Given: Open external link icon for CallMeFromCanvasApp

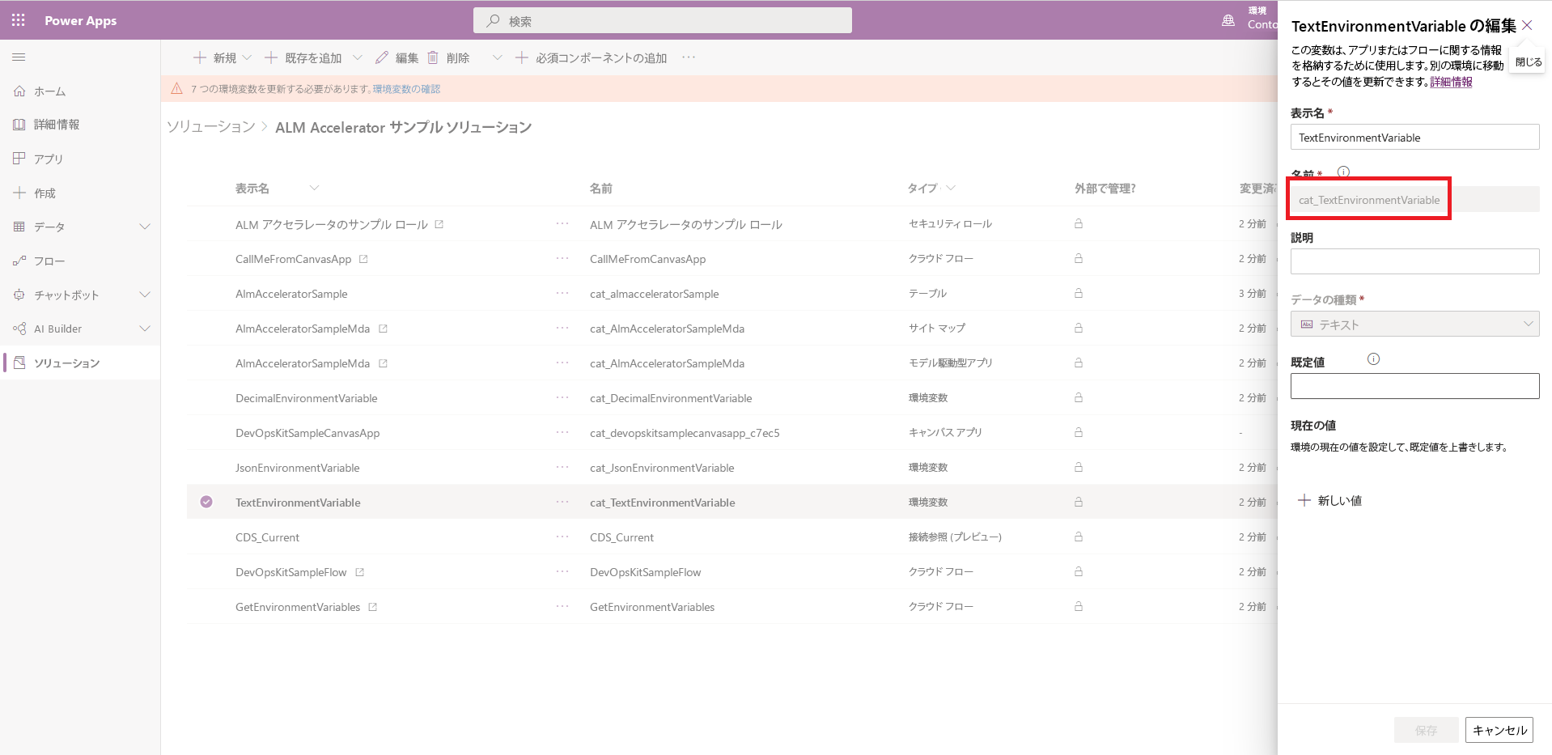Looking at the screenshot, I should 363,259.
